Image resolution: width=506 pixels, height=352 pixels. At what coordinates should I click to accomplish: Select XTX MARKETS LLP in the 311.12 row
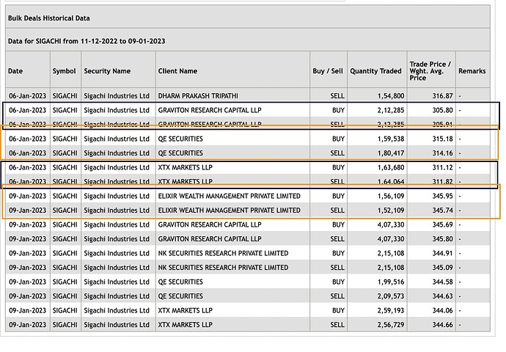coord(186,167)
